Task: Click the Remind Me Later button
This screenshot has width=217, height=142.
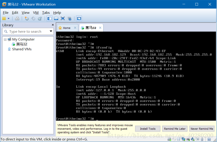Action: (175, 129)
